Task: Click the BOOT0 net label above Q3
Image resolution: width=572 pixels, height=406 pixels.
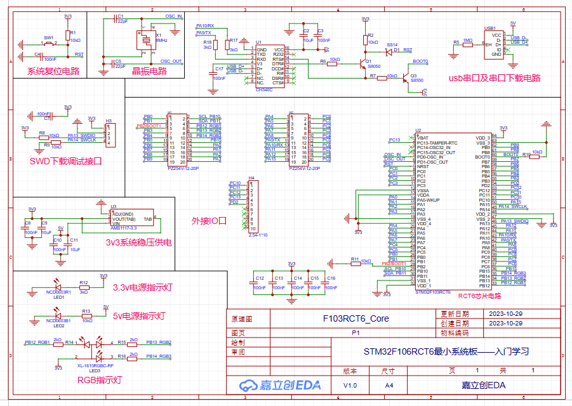Action: tap(420, 62)
